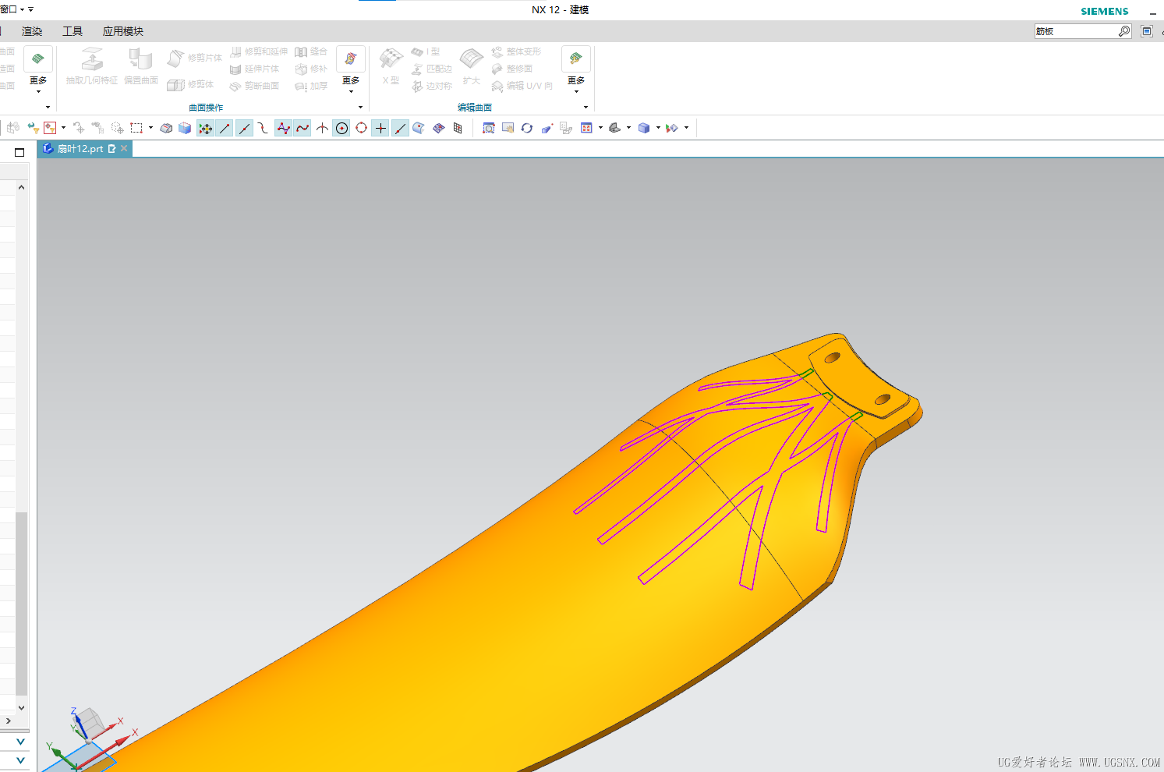This screenshot has height=772, width=1164.
Task: Toggle Mid Point snap
Action: [244, 128]
